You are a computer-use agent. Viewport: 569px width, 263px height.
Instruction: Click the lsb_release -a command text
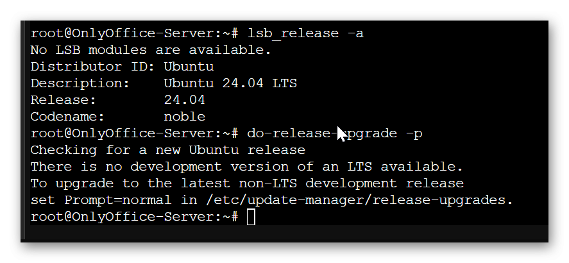pos(305,33)
